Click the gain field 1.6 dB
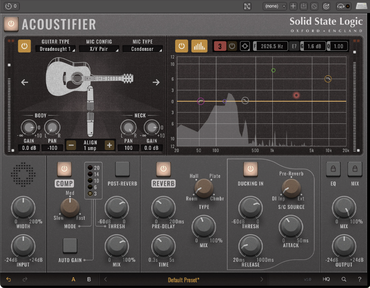370x288 pixels. pos(313,46)
